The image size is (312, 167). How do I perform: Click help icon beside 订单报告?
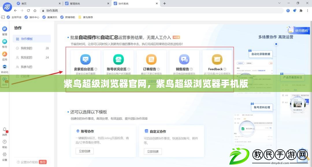tap(158, 69)
